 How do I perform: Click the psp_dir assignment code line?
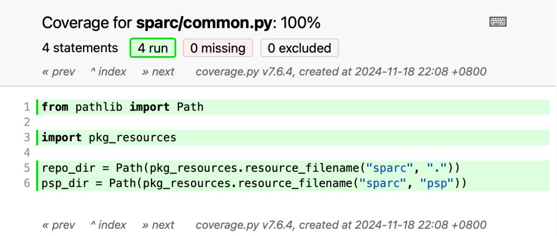click(x=253, y=183)
